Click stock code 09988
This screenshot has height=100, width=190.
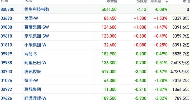[x=6, y=63]
